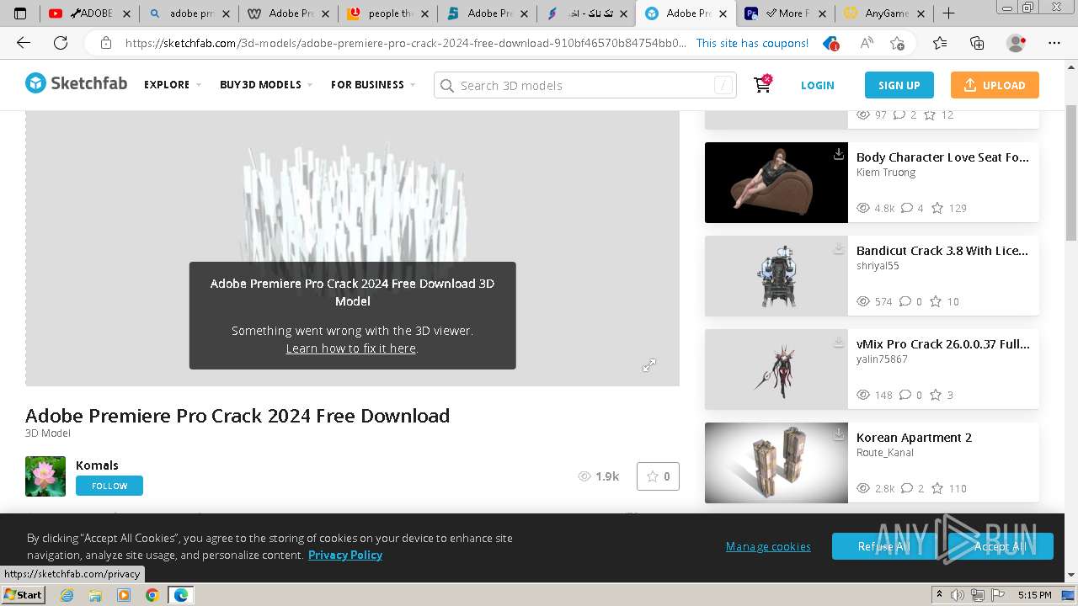This screenshot has height=606, width=1078.
Task: Click download icon on Korean Apartment 2 card
Action: [839, 434]
